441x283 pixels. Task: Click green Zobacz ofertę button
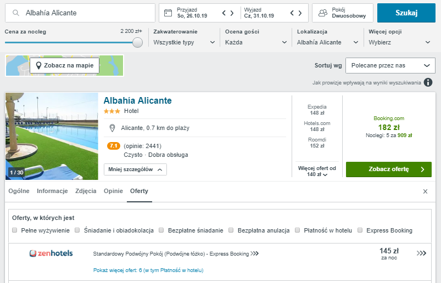[x=389, y=169]
